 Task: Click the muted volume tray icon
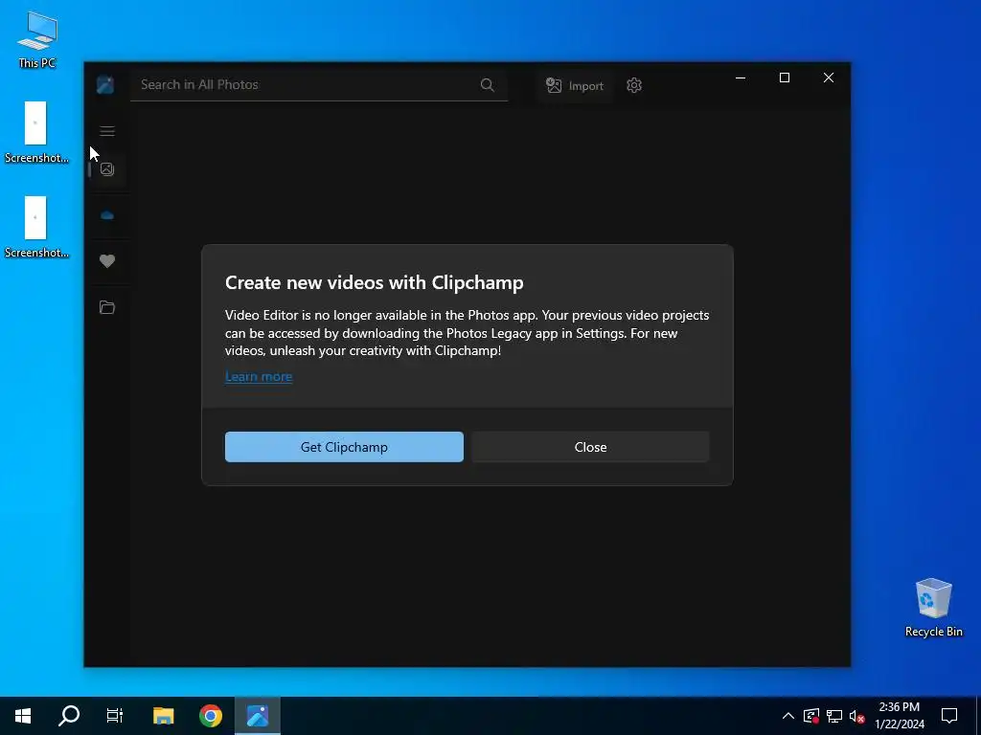(x=856, y=716)
